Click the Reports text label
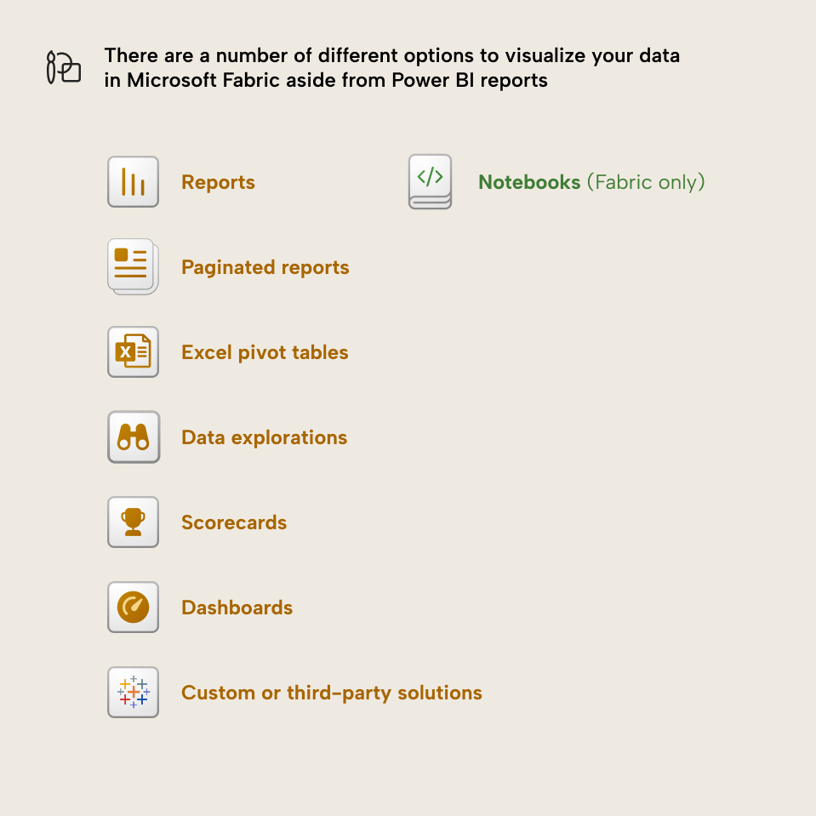Screen dimensions: 816x816 [x=218, y=182]
